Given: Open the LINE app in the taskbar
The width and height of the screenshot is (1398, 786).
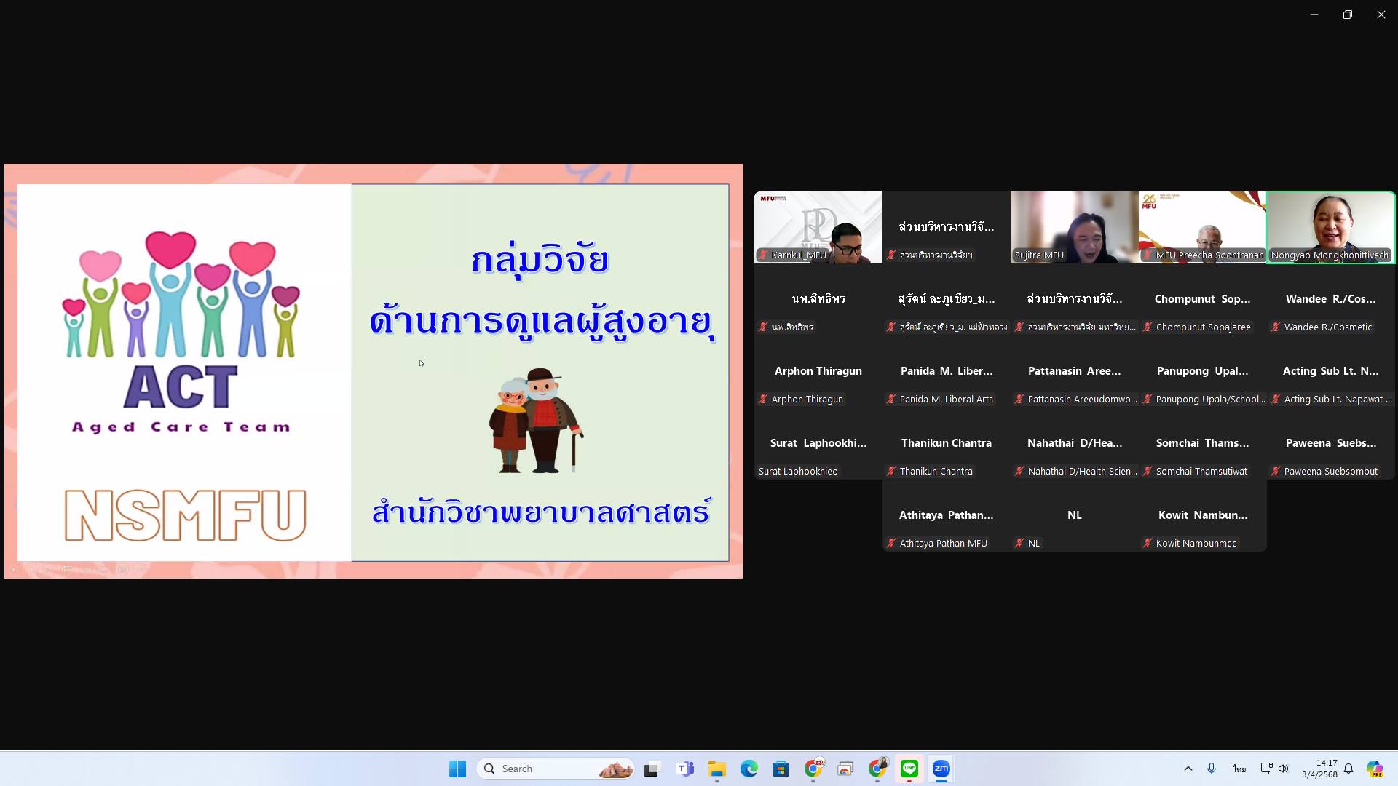Looking at the screenshot, I should click(x=909, y=769).
